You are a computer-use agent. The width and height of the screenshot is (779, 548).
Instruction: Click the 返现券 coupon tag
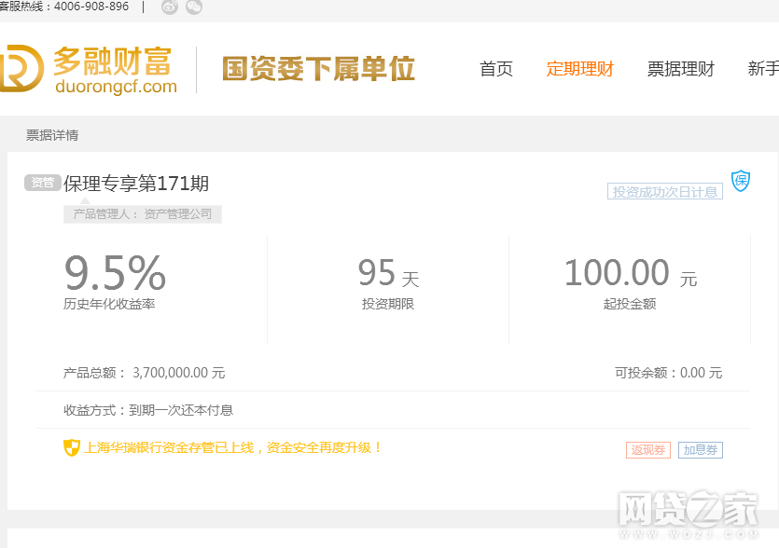click(x=648, y=450)
